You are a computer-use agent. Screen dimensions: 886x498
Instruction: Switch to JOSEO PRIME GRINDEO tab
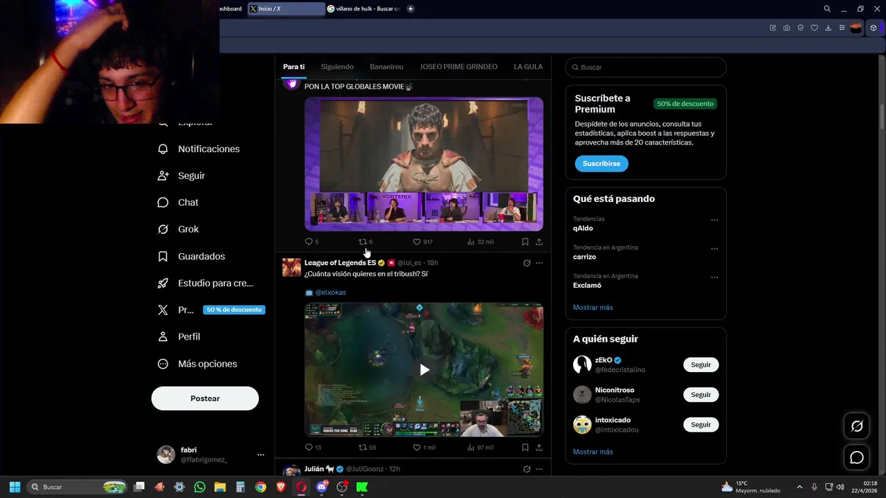click(x=458, y=67)
